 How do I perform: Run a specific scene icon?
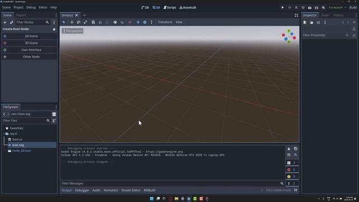click(316, 7)
